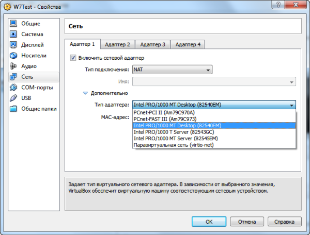Click the Система chip icon
Screen dimensions: 310x235
pos(13,34)
